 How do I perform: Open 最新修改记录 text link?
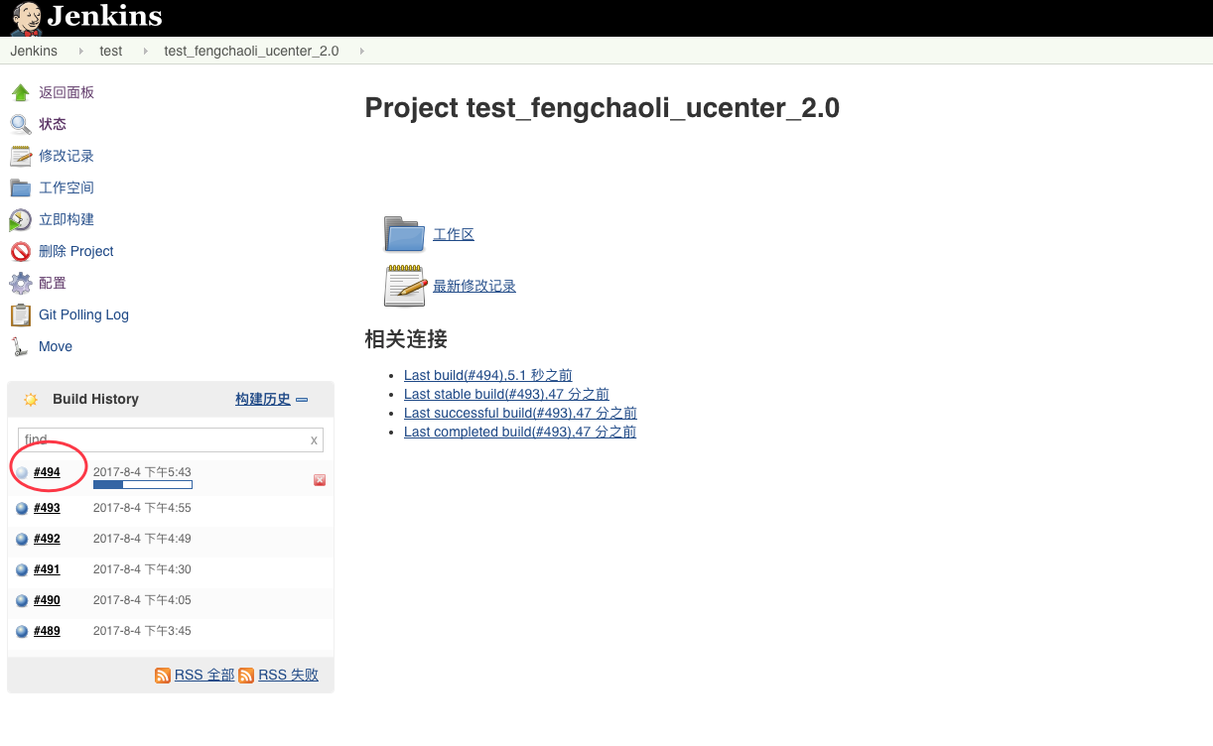pos(474,286)
